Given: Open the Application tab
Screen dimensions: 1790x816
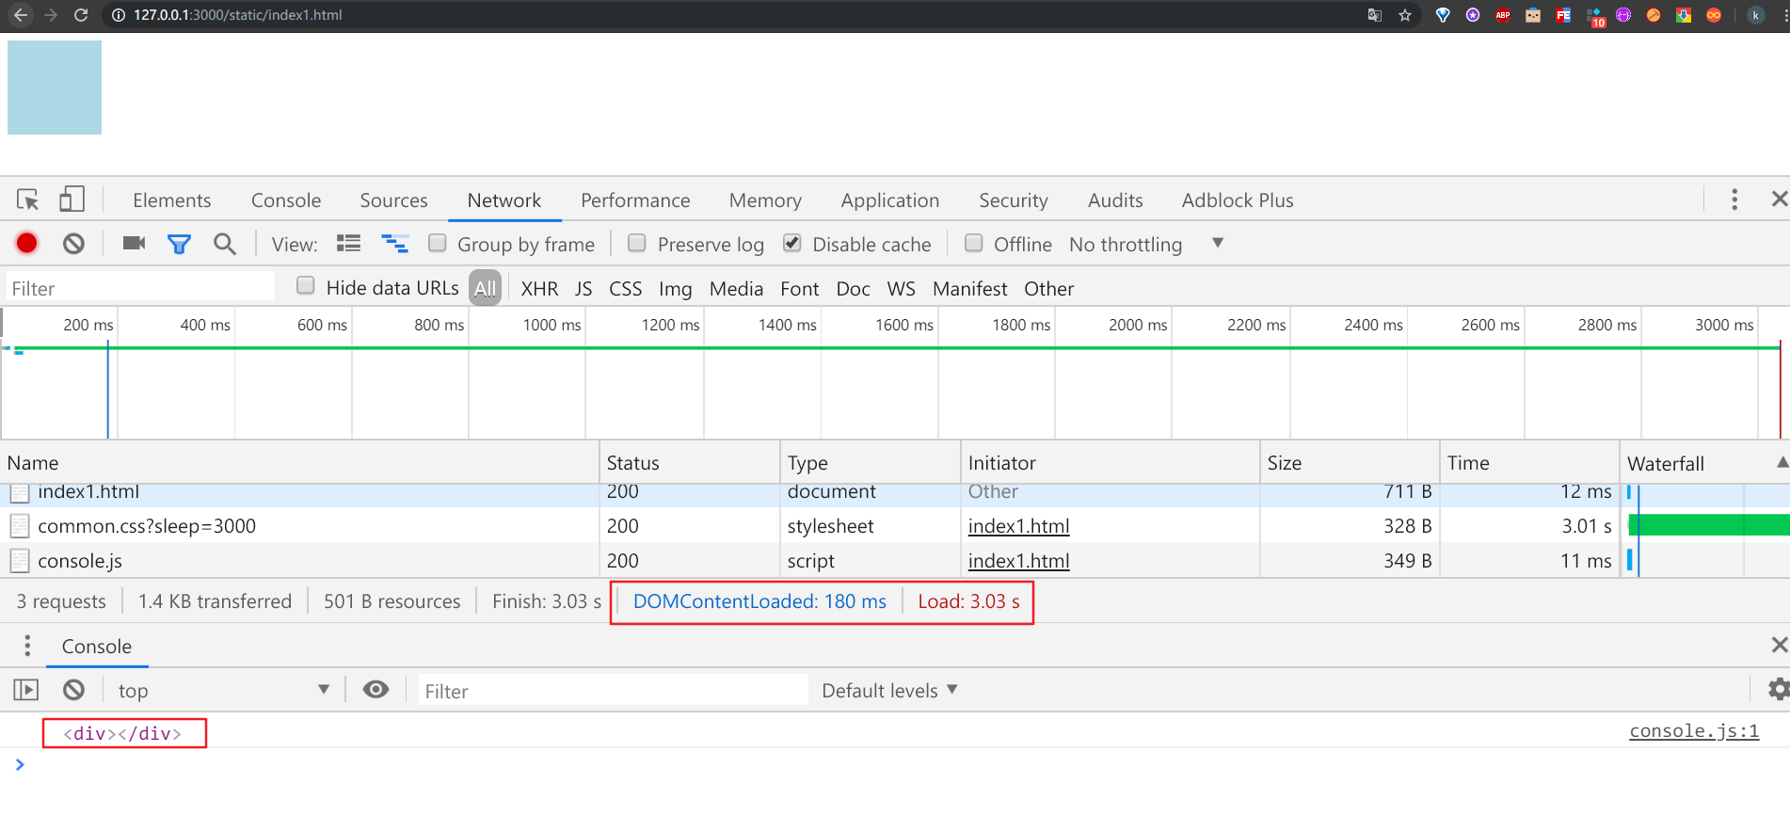Looking at the screenshot, I should pos(890,200).
